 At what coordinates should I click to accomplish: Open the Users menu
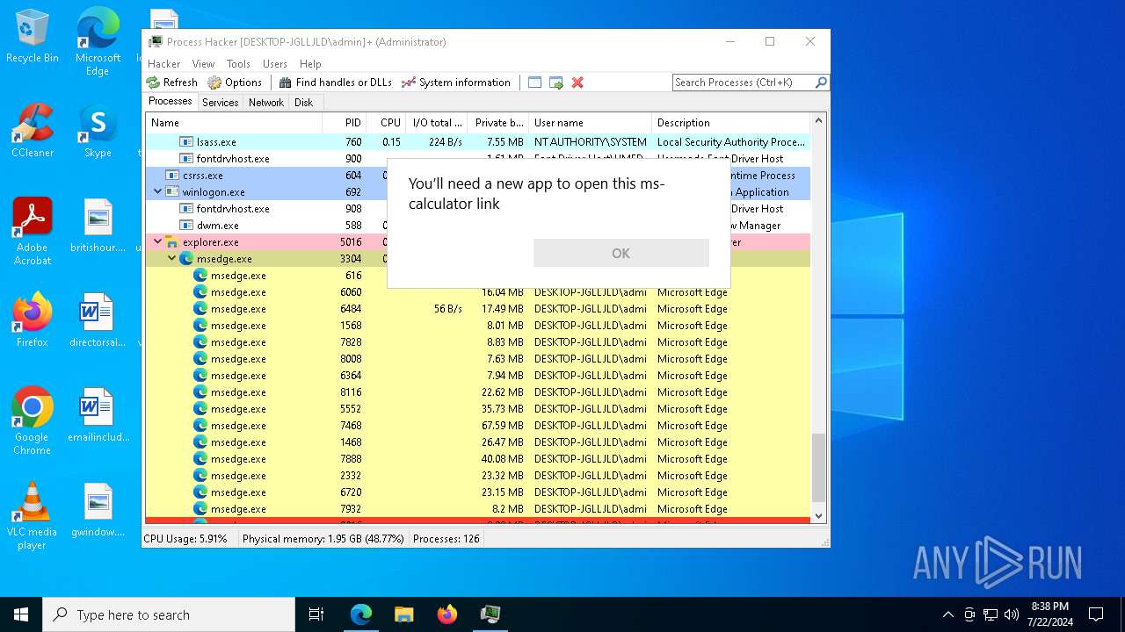(x=275, y=64)
